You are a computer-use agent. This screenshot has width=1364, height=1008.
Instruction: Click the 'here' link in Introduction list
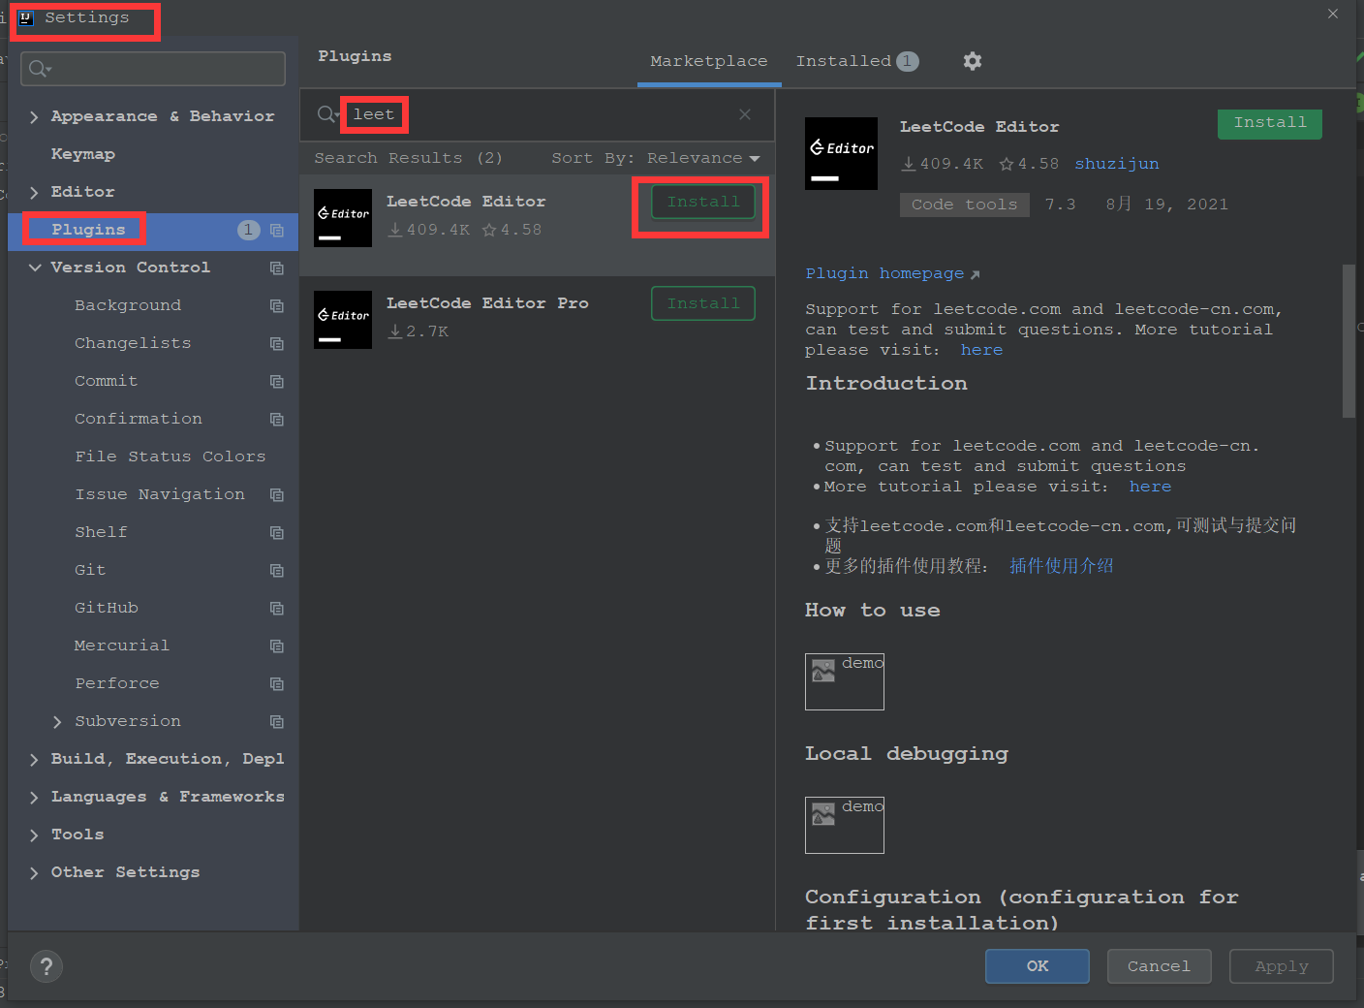1150,487
